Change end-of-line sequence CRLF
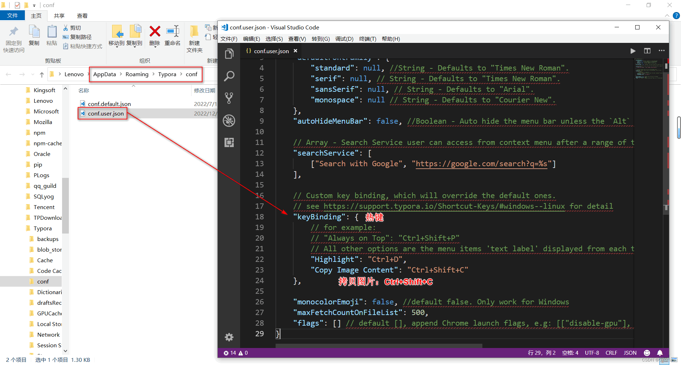 611,353
